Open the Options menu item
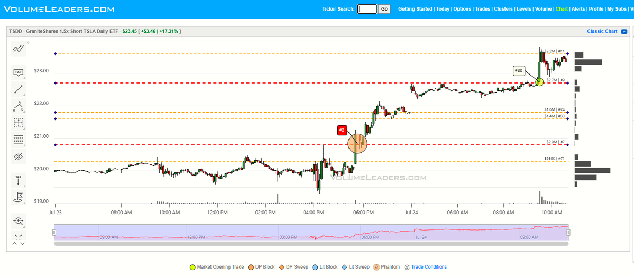Screen dimensions: 634x276 462,9
